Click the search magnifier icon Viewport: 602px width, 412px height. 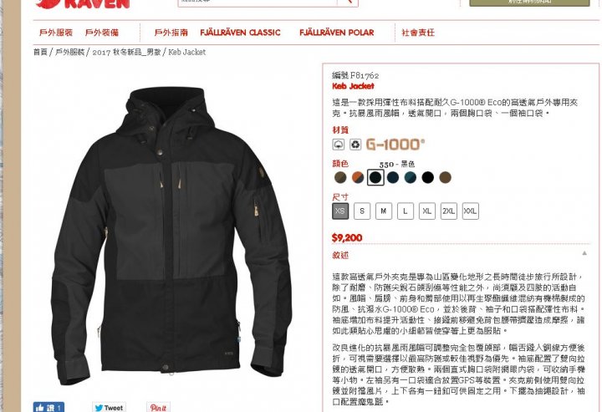[x=348, y=2]
